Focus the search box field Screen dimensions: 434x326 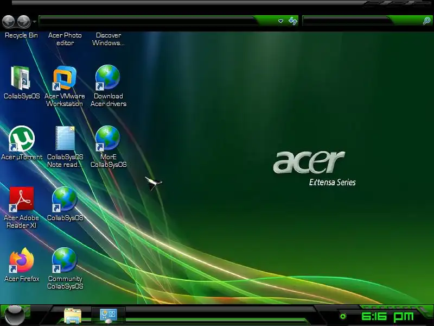pyautogui.click(x=361, y=21)
